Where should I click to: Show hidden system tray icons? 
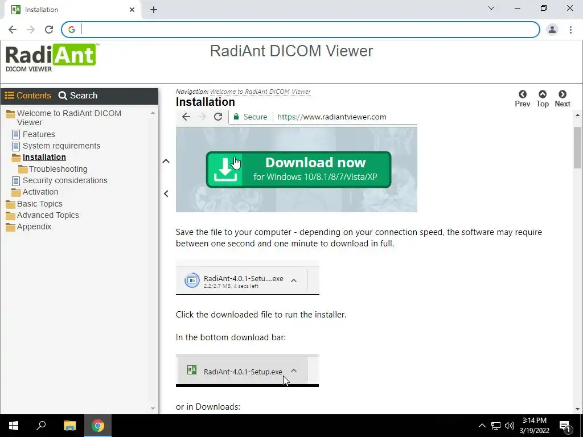tap(482, 426)
